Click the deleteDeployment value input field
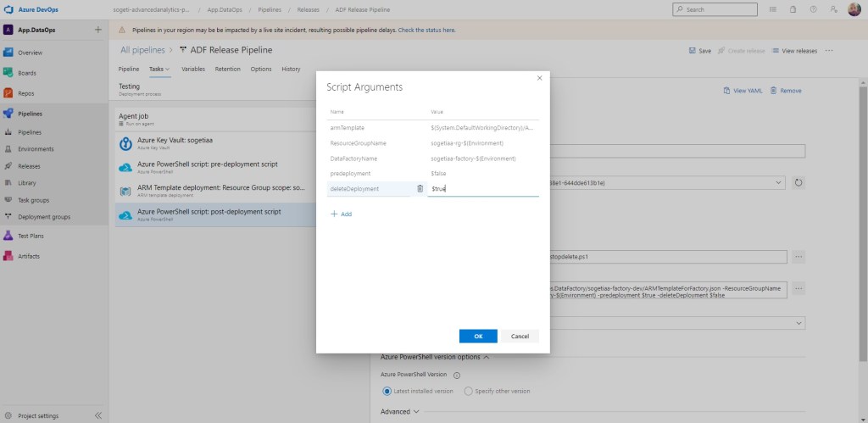Image resolution: width=868 pixels, height=423 pixels. click(x=482, y=188)
